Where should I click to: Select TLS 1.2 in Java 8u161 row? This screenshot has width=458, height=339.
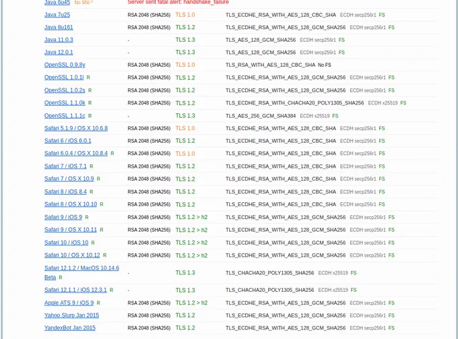tap(185, 27)
